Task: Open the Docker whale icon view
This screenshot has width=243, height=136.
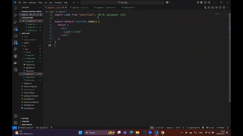Action: click(16, 63)
